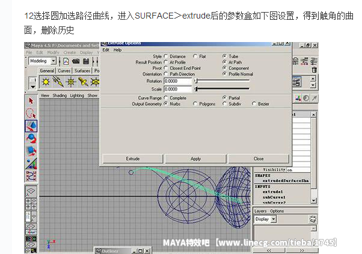Select the Show Manipulator tool
The height and width of the screenshot is (254, 362).
31,163
